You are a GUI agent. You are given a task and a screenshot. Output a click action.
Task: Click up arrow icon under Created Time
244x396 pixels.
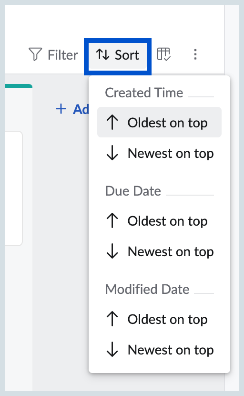(x=112, y=122)
